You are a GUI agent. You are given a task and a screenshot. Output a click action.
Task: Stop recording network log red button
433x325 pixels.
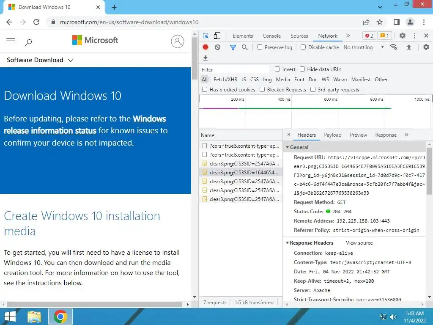click(206, 47)
